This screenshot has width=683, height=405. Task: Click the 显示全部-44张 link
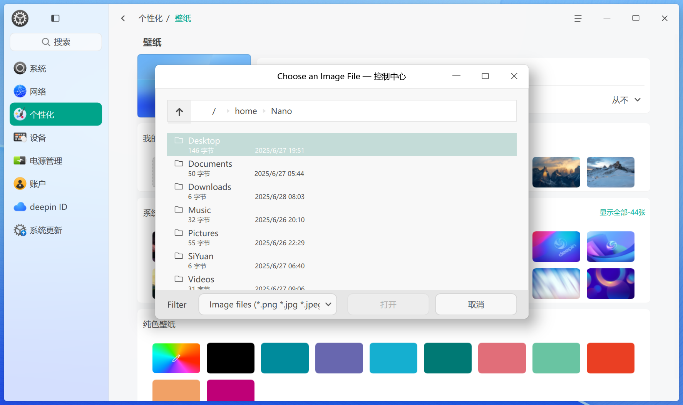tap(622, 213)
